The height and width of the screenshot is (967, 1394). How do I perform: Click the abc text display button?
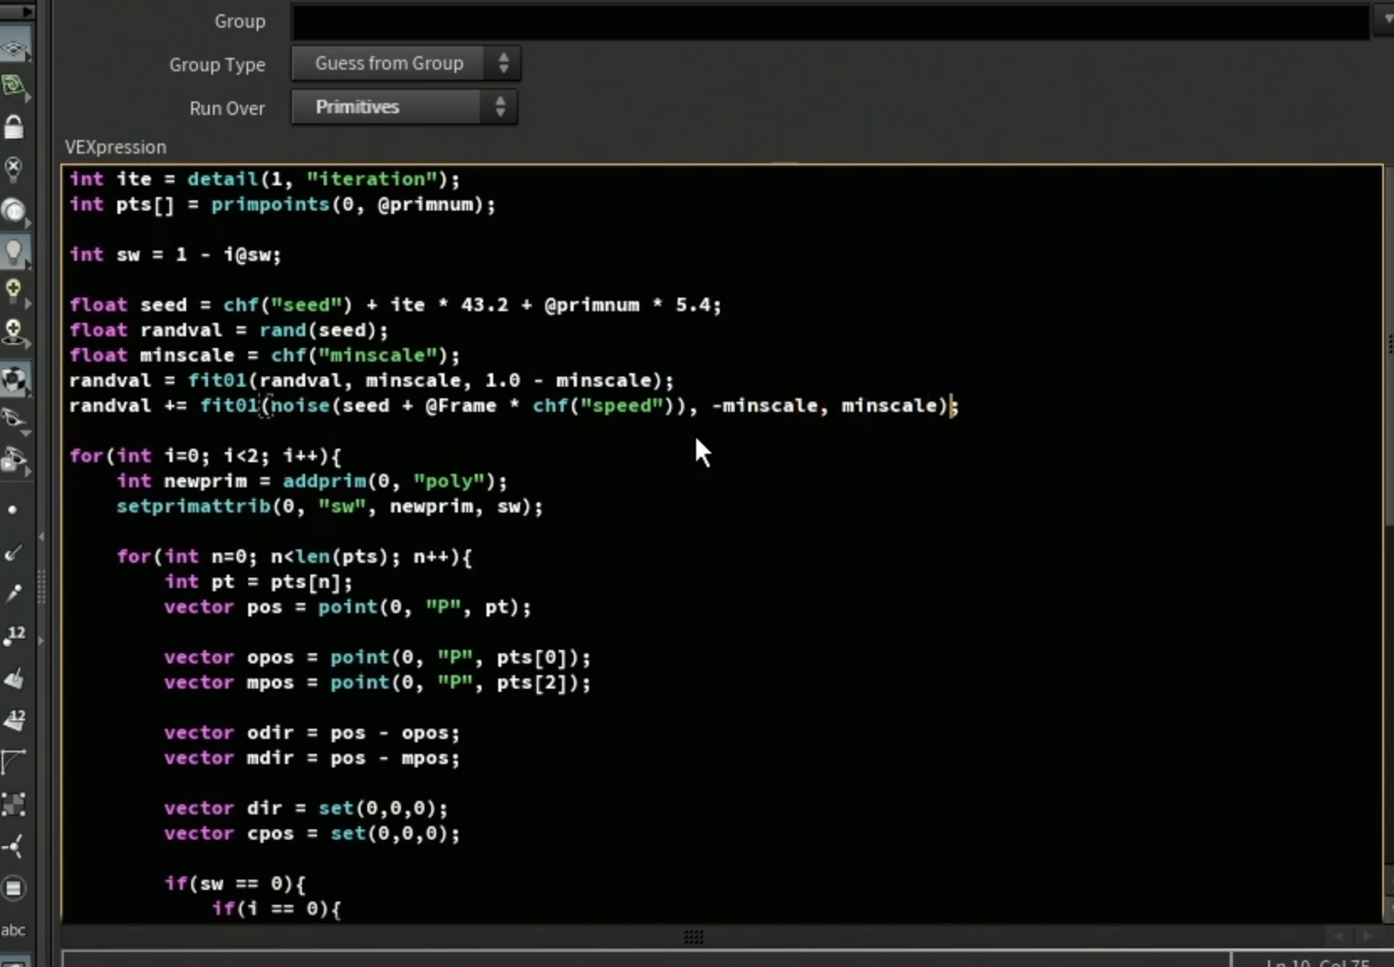click(13, 929)
